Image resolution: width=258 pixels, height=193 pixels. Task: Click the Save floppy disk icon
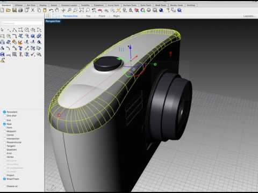[x=15, y=10]
